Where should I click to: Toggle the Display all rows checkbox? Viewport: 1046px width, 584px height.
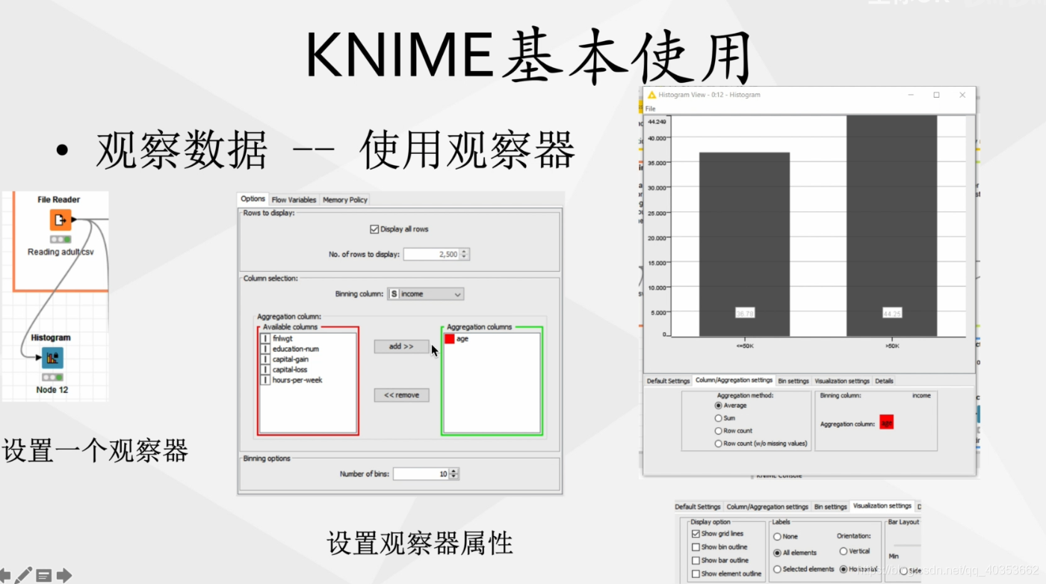[x=375, y=229]
